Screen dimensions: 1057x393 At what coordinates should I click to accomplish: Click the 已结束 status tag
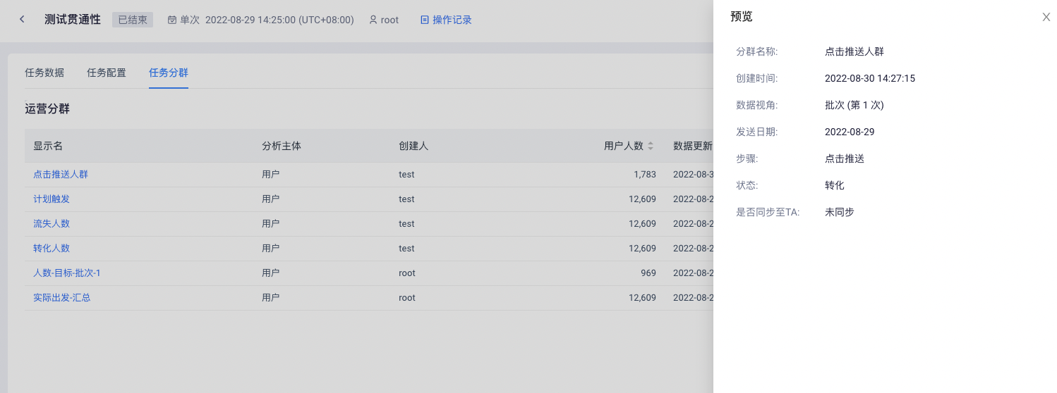(x=133, y=20)
